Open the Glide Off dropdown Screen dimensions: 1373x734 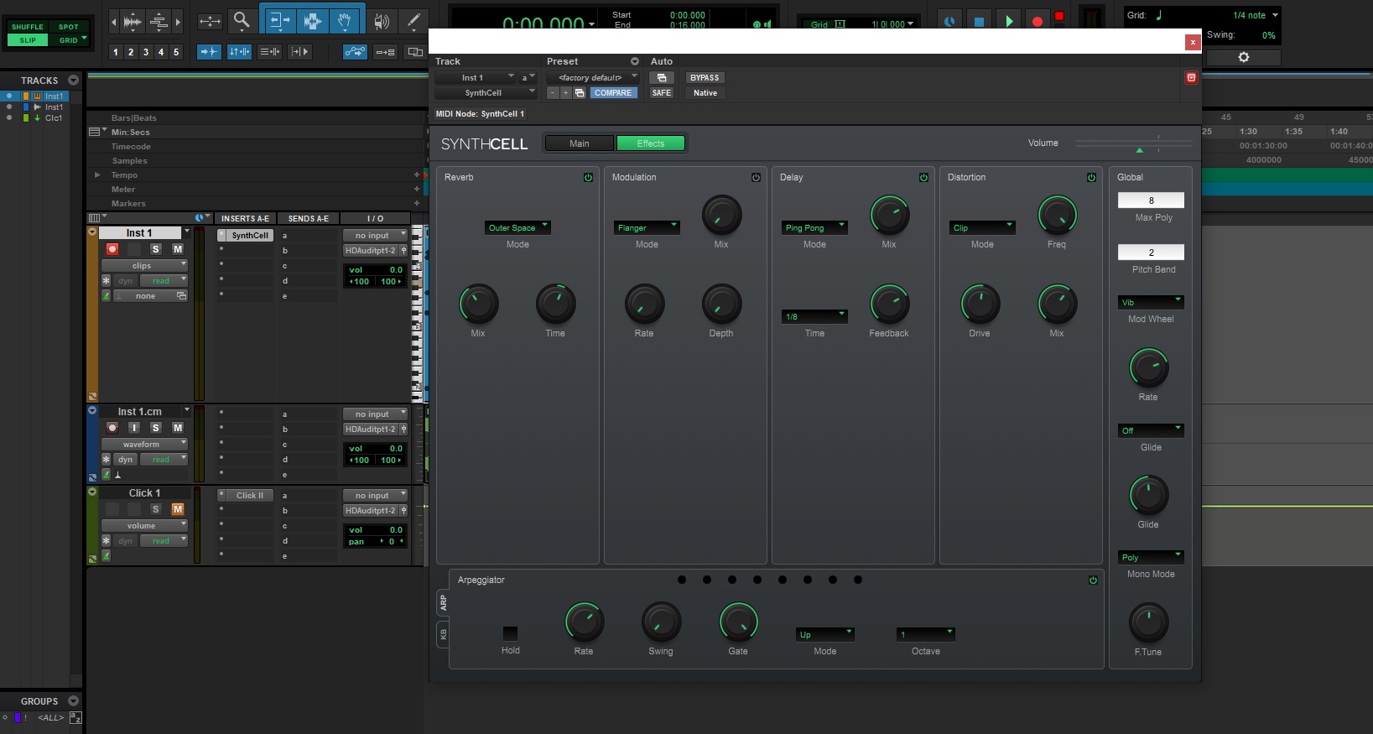(1151, 430)
